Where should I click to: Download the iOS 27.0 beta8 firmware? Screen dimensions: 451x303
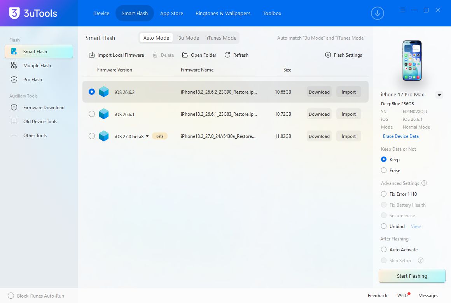(319, 136)
